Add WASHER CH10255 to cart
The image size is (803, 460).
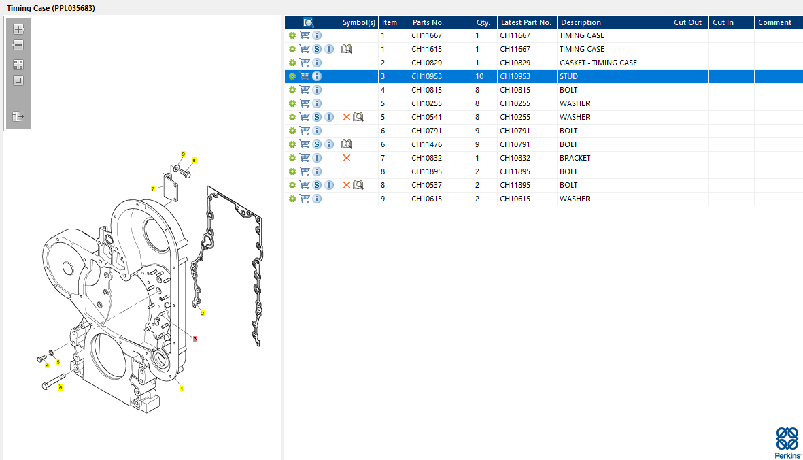(305, 103)
